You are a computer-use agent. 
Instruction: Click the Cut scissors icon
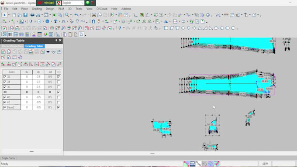pyautogui.click(x=94, y=15)
